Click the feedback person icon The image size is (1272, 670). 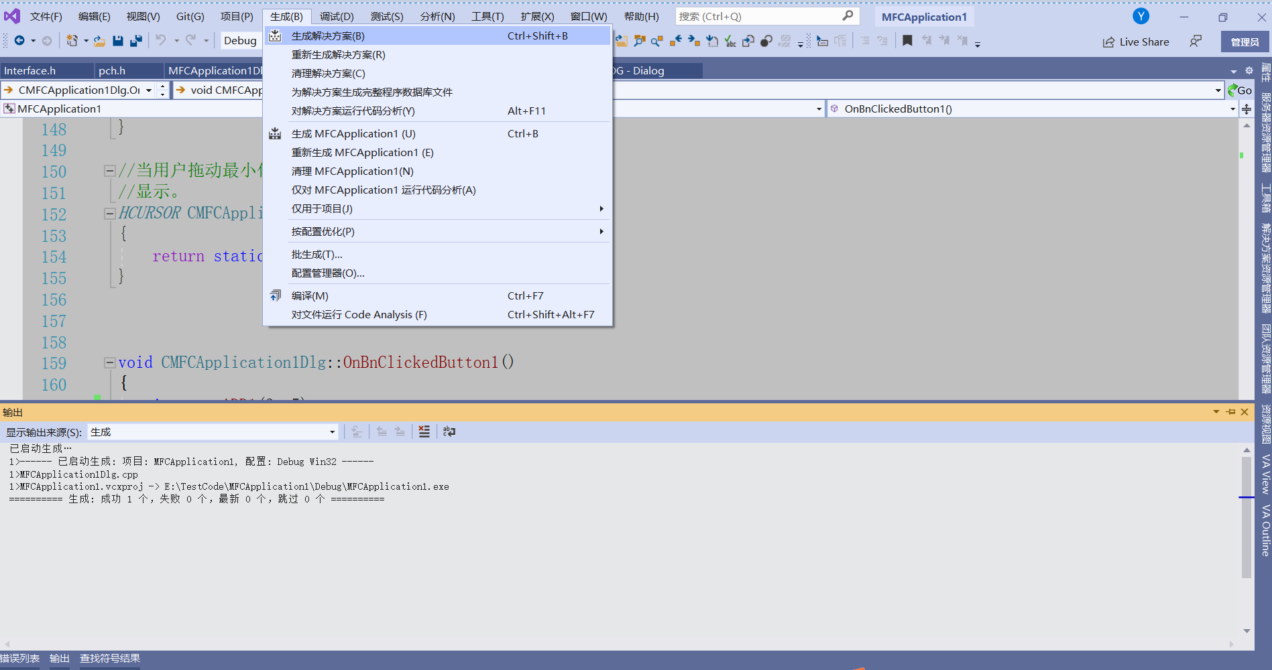tap(1196, 42)
